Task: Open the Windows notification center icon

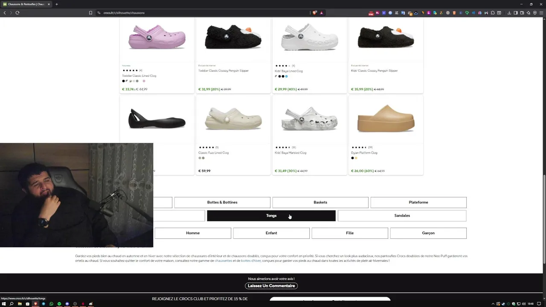Action: 539,304
